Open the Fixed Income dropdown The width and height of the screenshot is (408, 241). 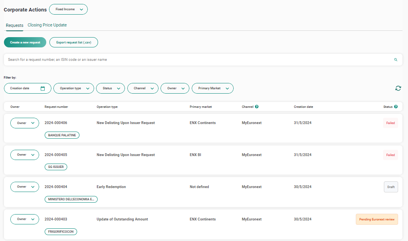coord(68,9)
